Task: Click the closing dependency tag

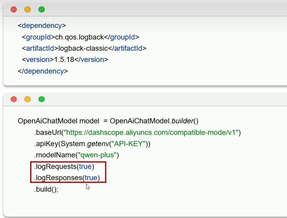Action: (43, 71)
